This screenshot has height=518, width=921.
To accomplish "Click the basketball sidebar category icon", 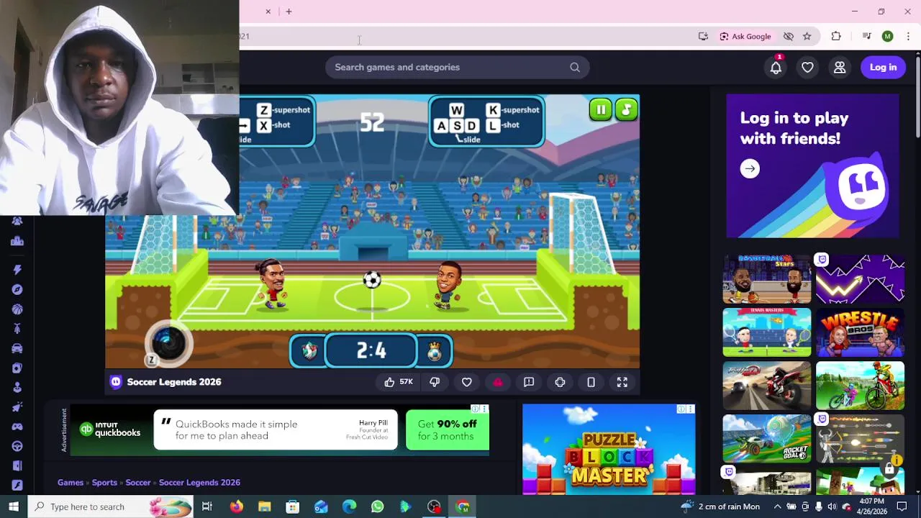I will click(x=17, y=309).
